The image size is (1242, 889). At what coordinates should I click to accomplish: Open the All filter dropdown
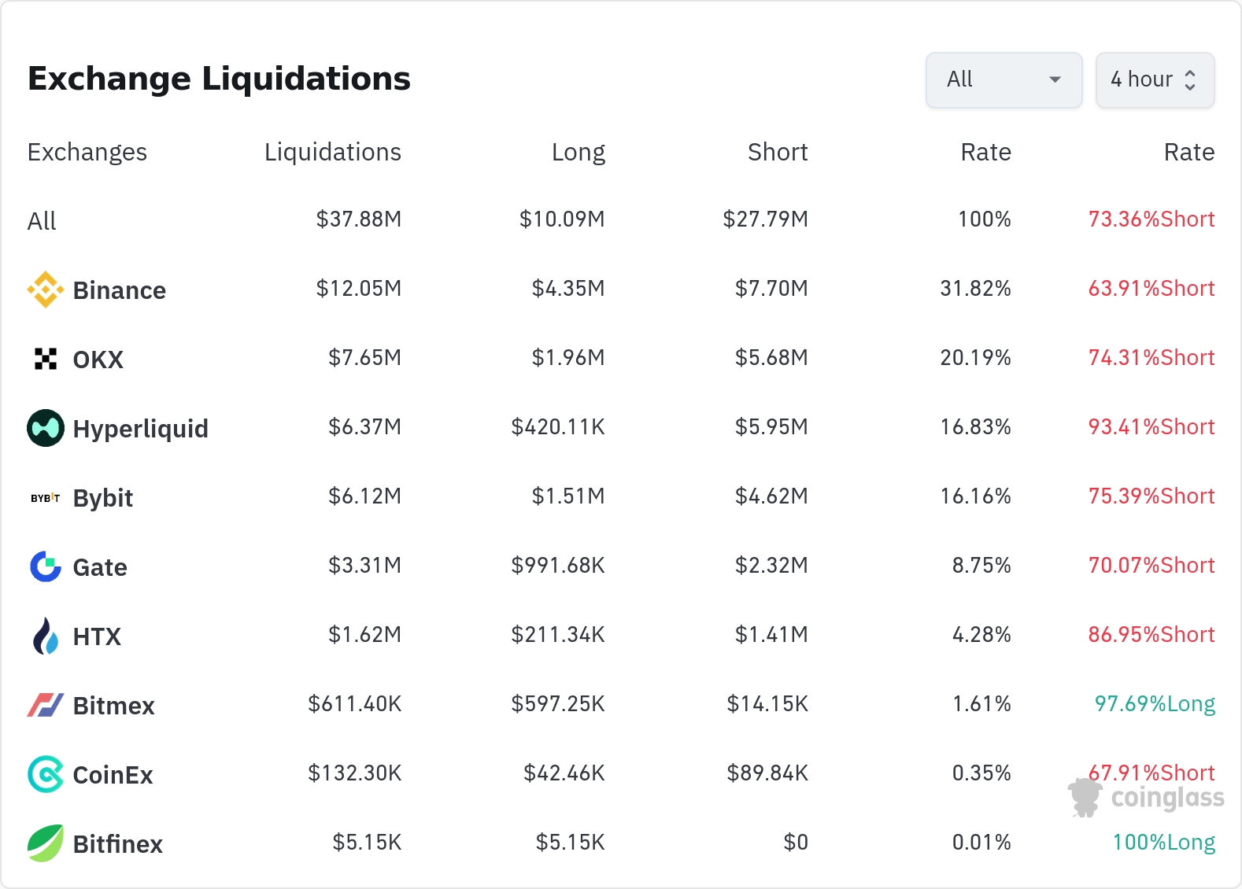click(1004, 79)
